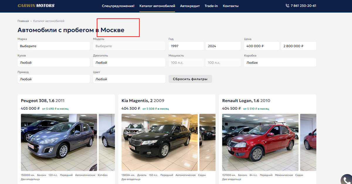Click the second photo of Peugeot 308
The image size is (352, 184).
tap(107, 142)
